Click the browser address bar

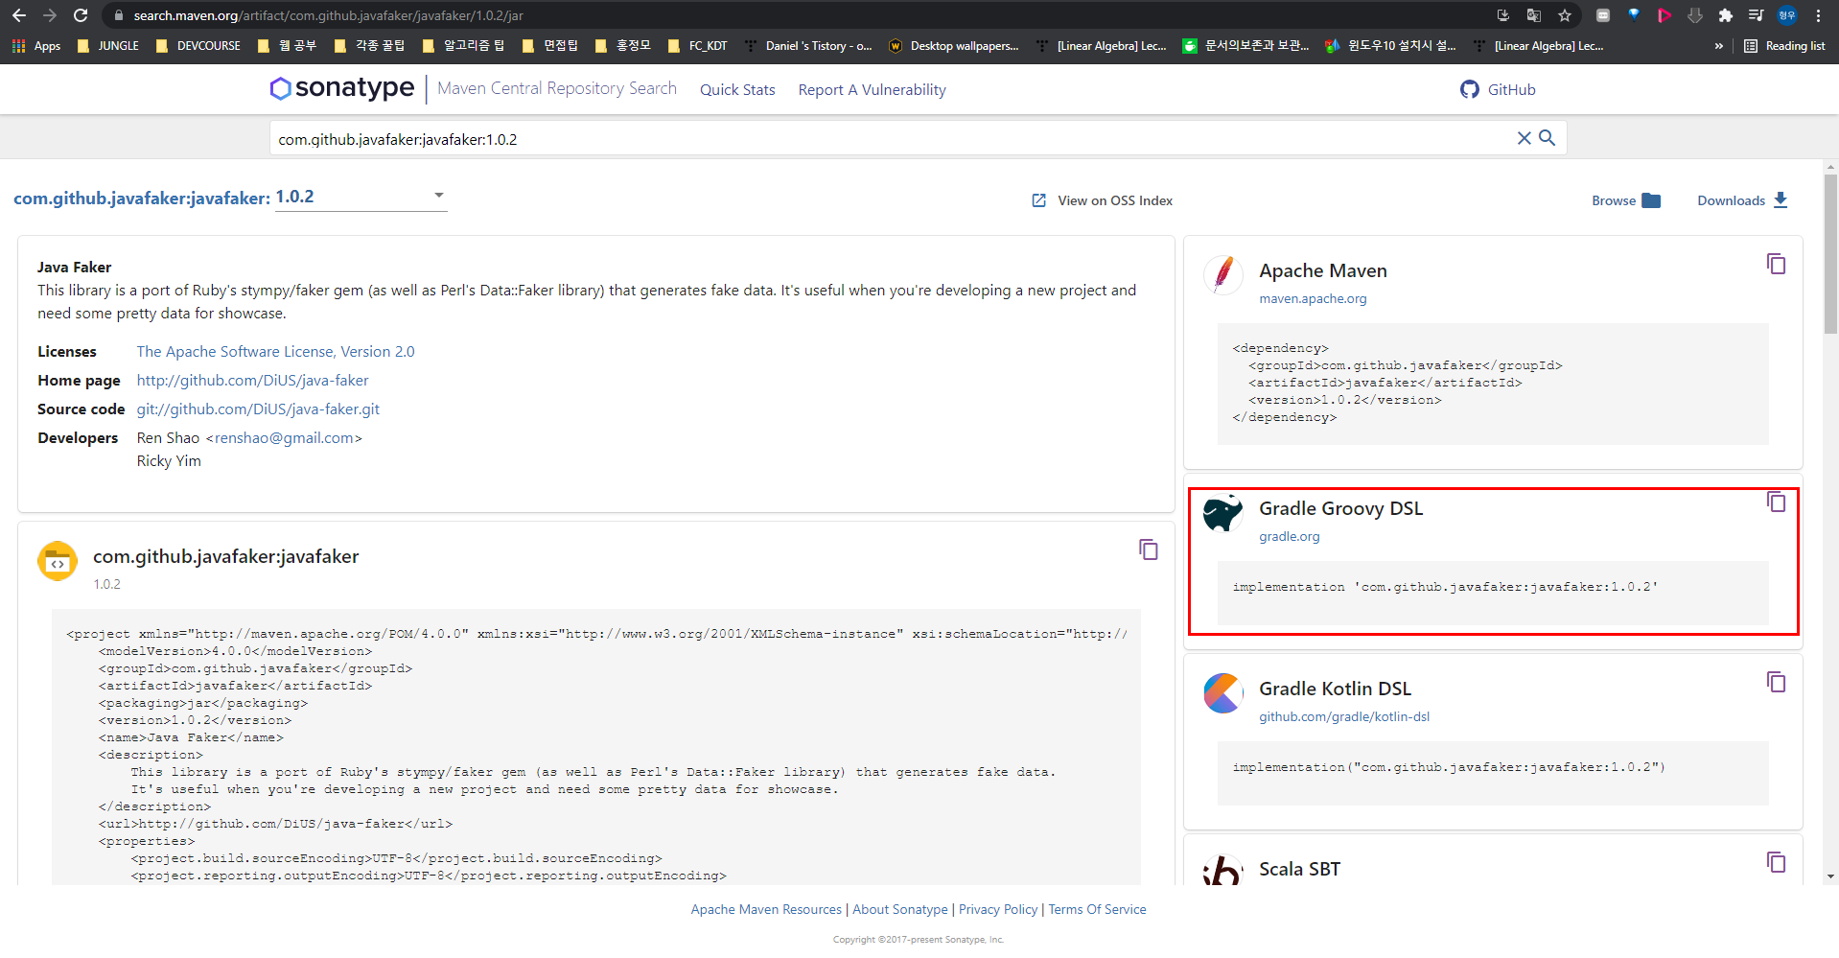(x=796, y=15)
